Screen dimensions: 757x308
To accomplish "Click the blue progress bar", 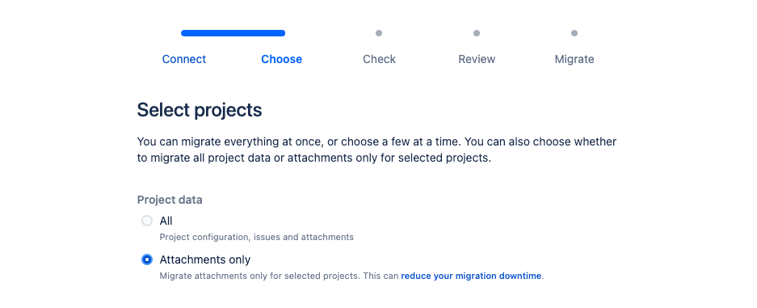I will (x=233, y=33).
